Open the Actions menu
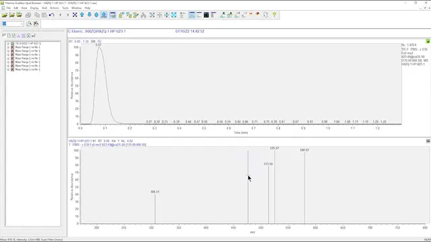Viewport: 431px width, 242px height. [x=55, y=8]
